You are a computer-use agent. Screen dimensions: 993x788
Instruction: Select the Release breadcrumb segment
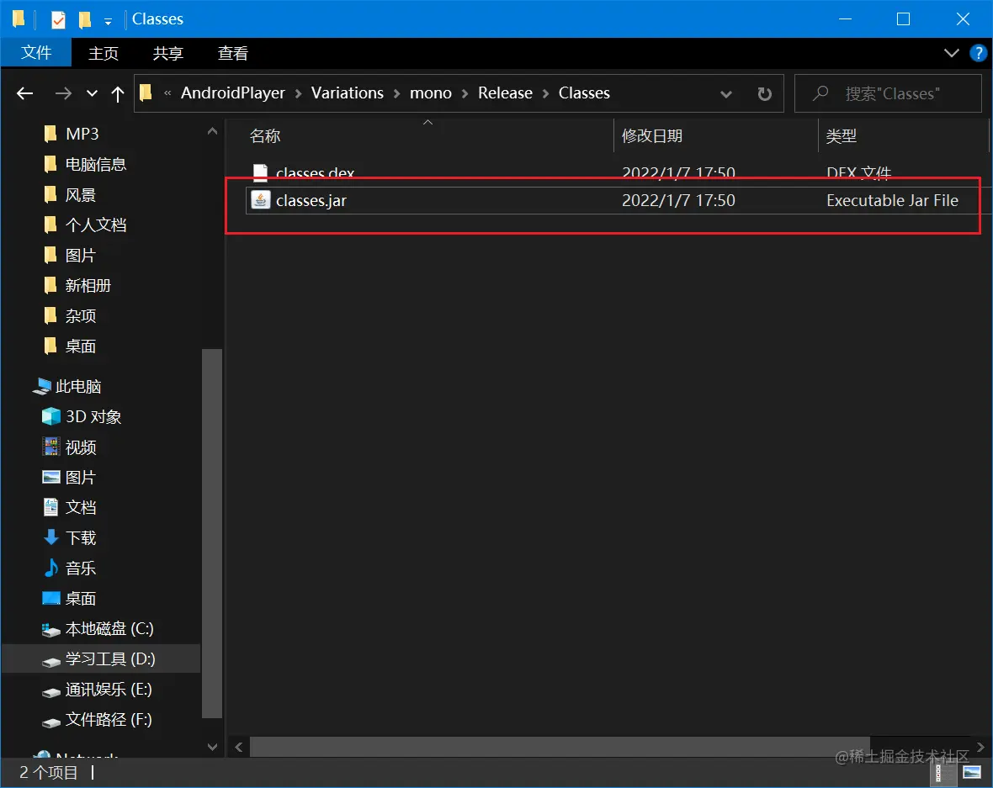pos(505,93)
